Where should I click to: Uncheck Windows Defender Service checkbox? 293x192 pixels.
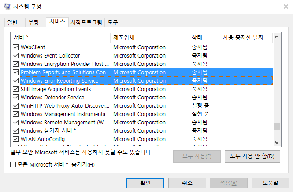[16, 97]
